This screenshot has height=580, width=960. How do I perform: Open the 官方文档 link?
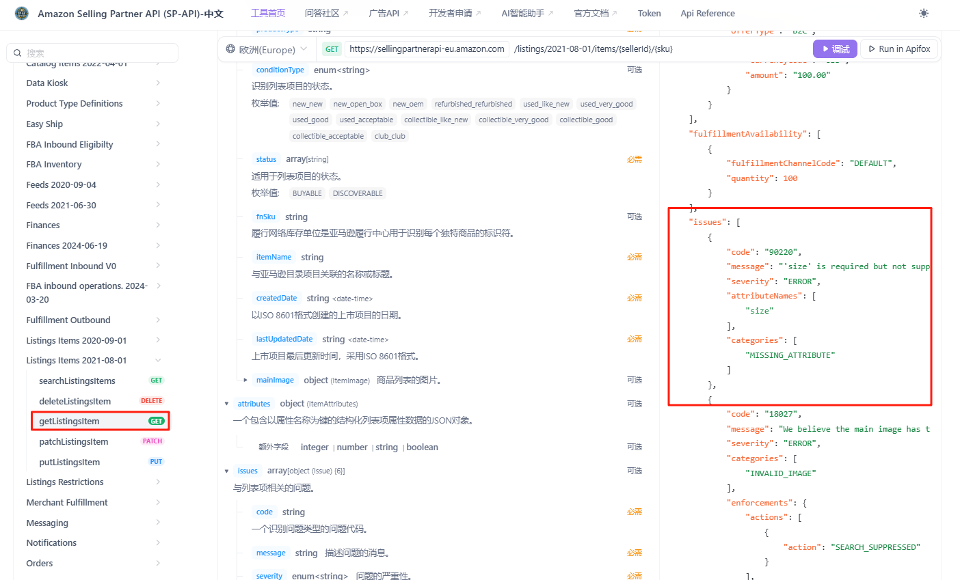(x=595, y=13)
